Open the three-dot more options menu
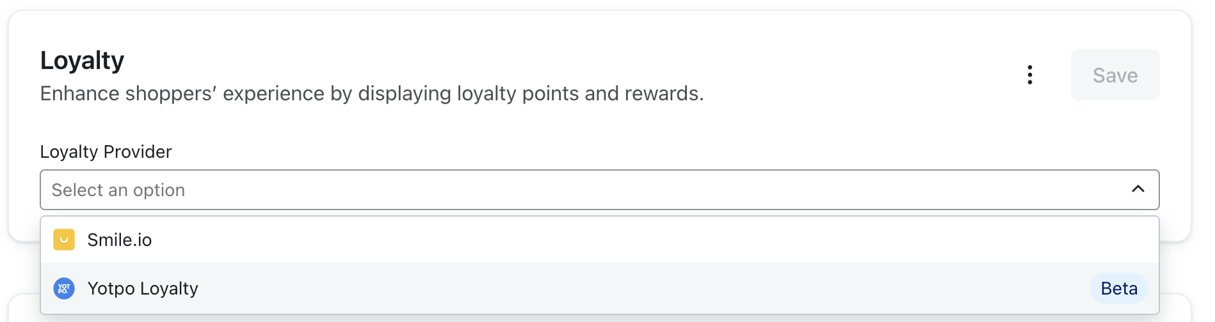1215x322 pixels. [1029, 75]
